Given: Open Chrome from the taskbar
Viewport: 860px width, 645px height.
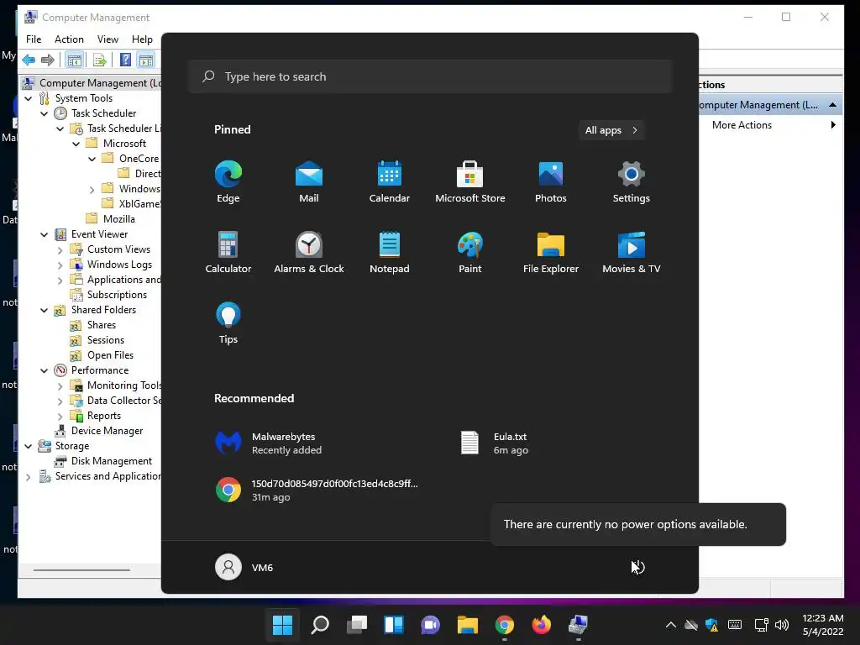Looking at the screenshot, I should click(505, 625).
